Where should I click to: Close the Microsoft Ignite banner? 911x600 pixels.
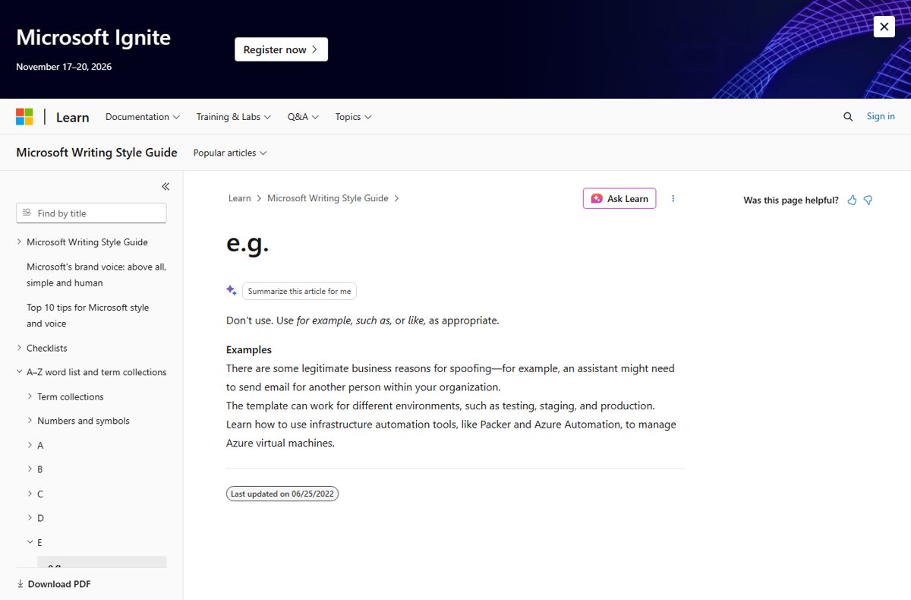coord(884,27)
